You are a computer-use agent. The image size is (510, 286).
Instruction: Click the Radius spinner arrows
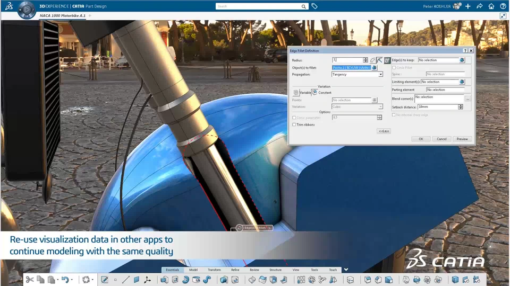[x=365, y=60]
